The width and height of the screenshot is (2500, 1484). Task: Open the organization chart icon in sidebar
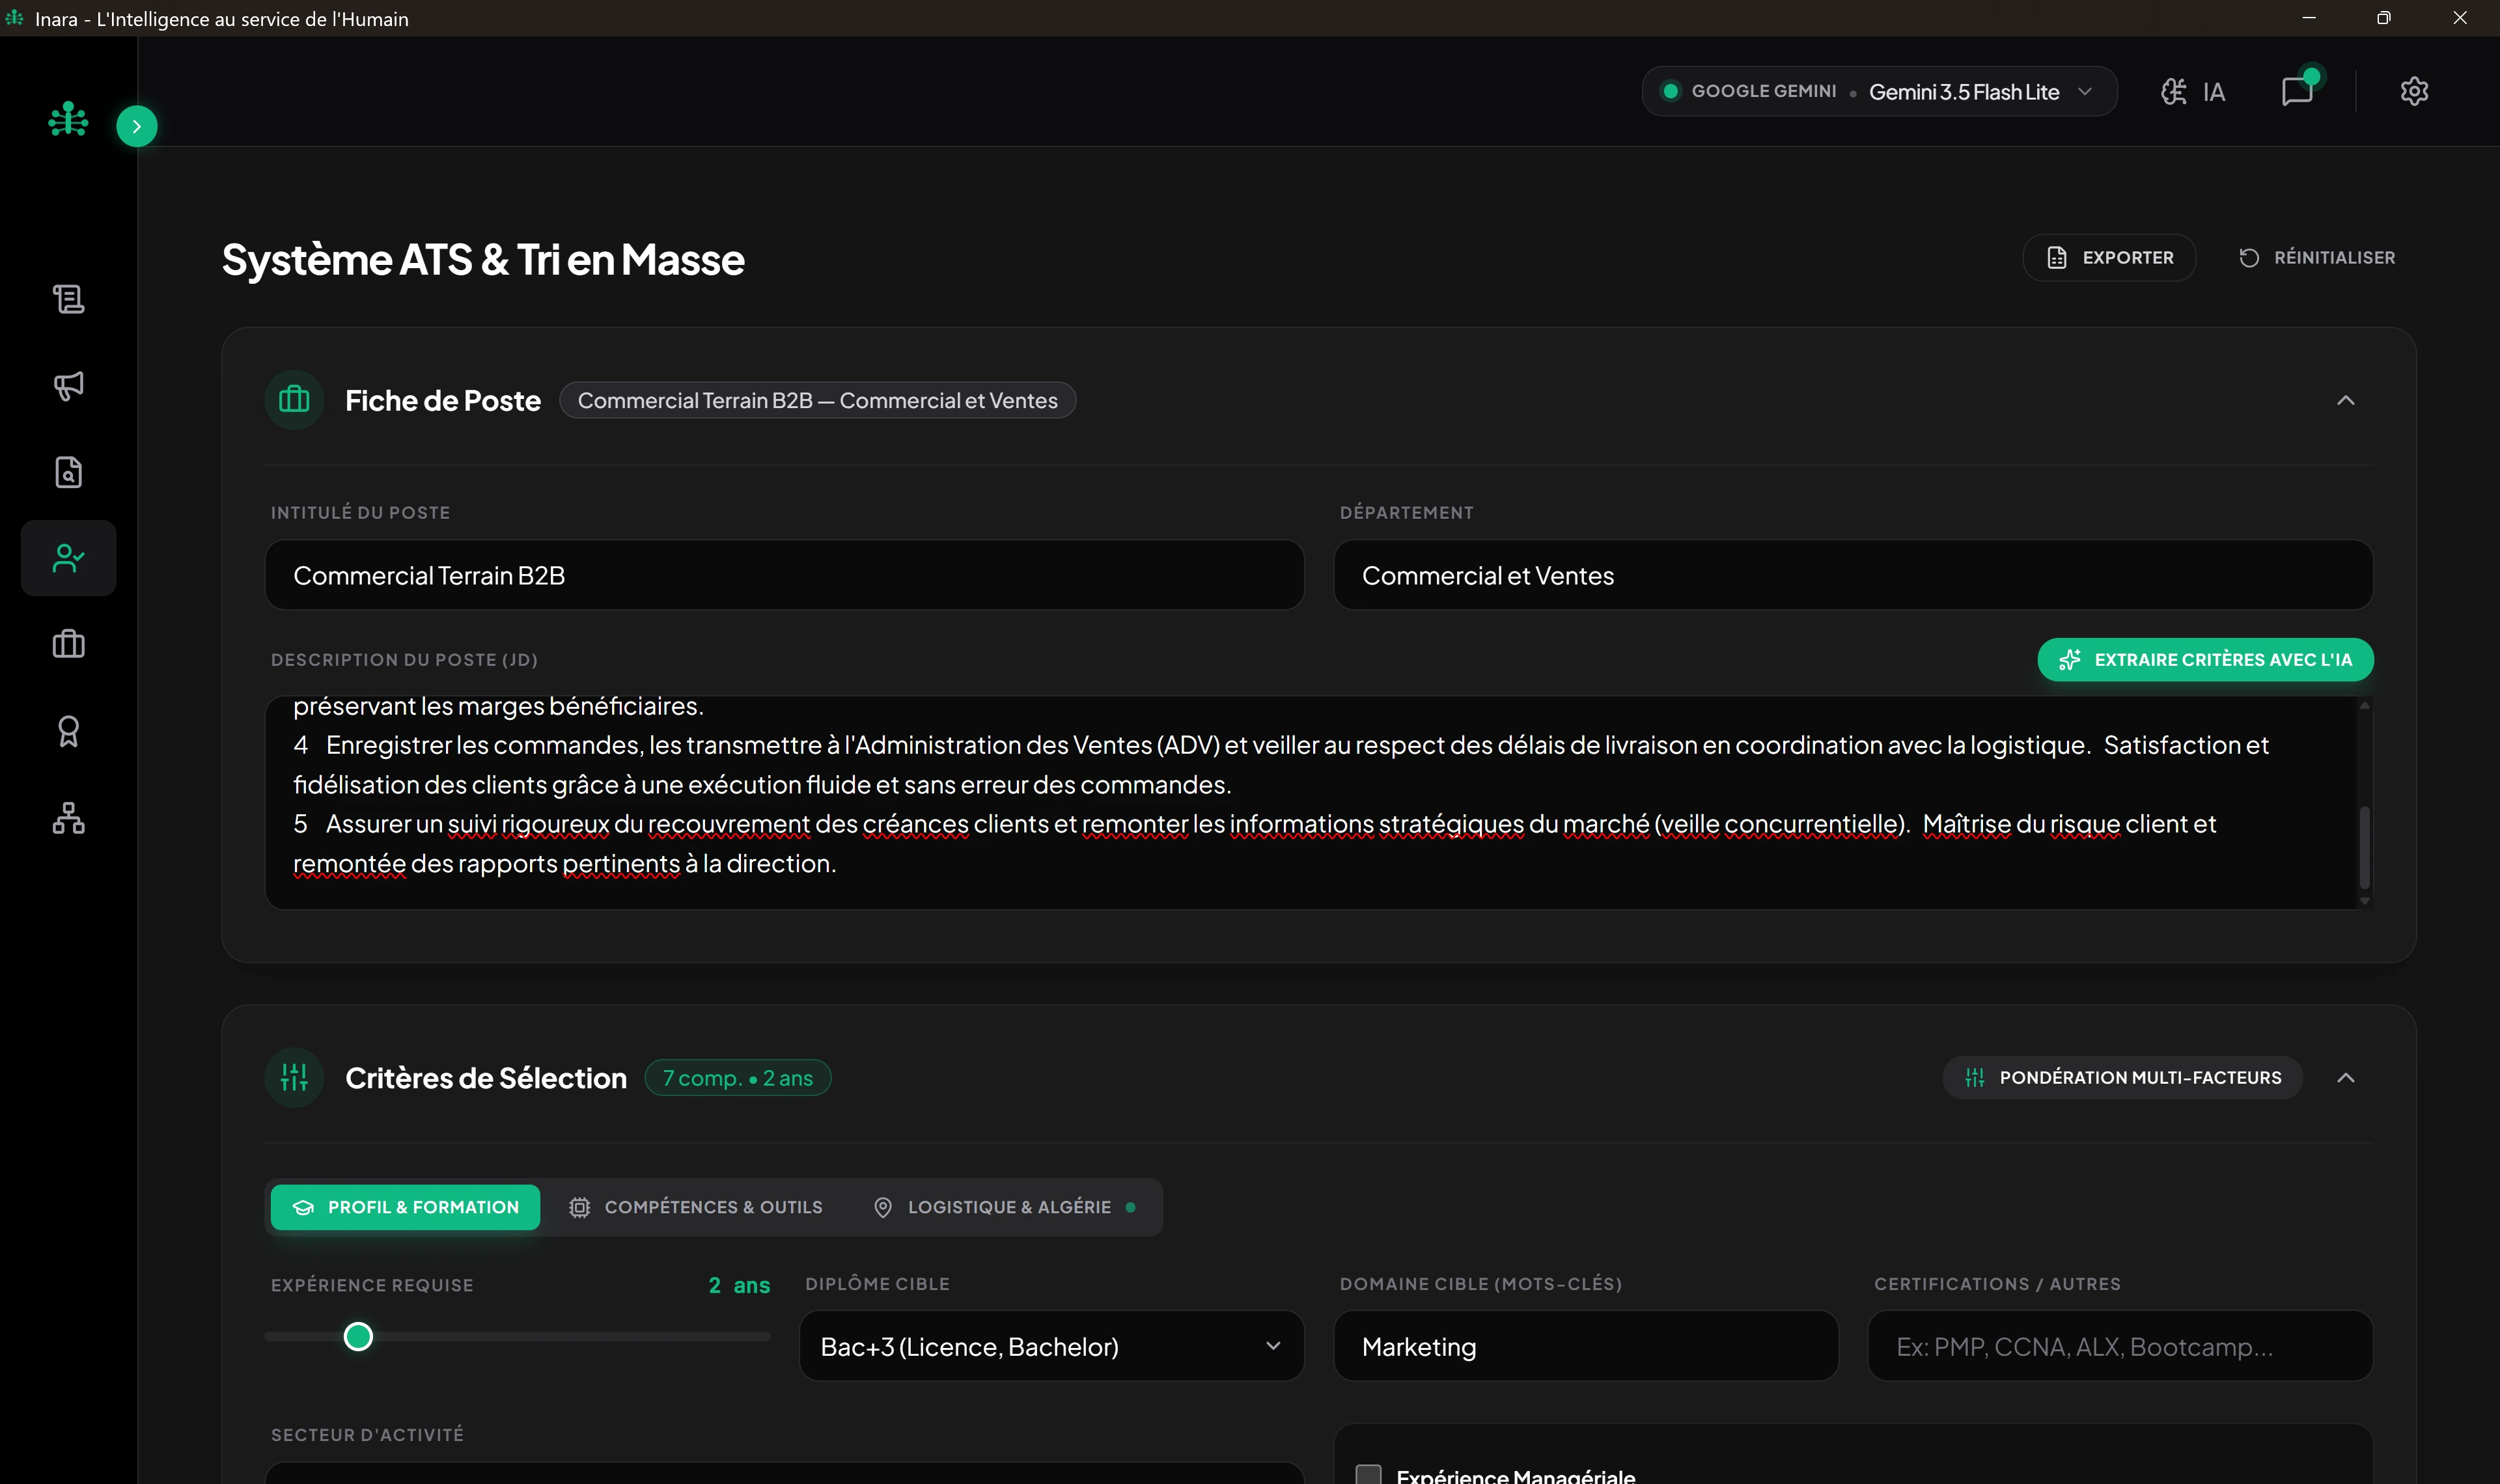click(x=68, y=818)
